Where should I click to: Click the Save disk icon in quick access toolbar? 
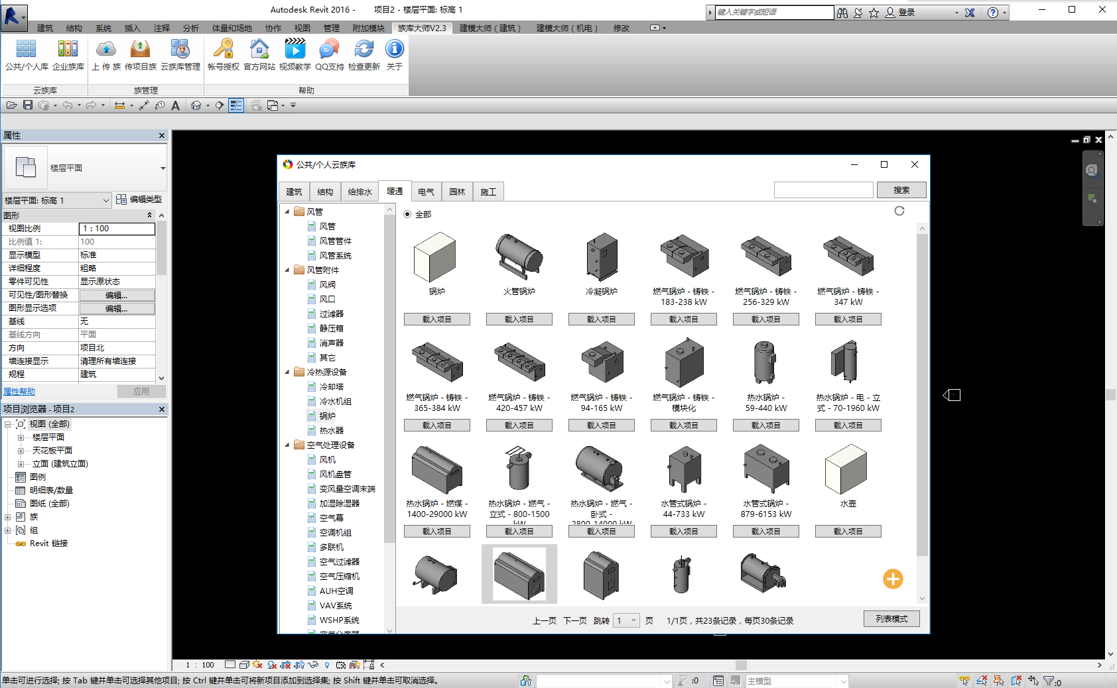click(x=28, y=105)
